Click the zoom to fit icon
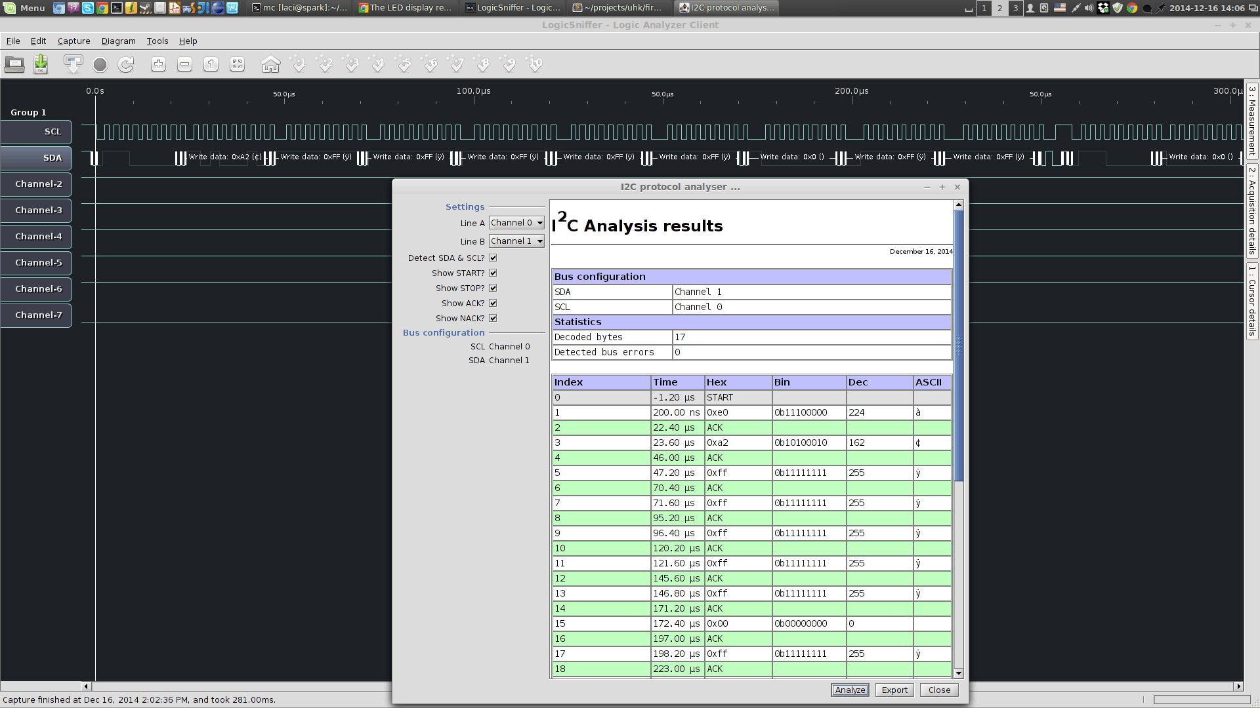 point(238,64)
